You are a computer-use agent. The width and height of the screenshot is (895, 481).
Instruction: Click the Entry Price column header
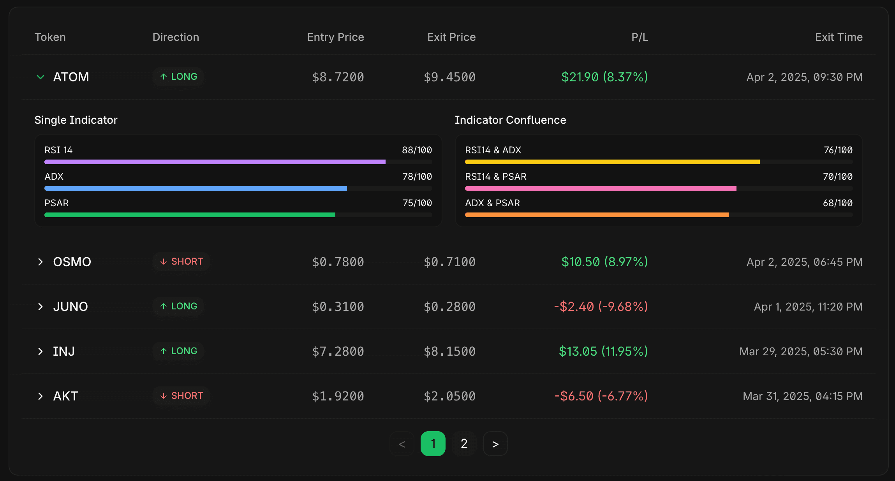(336, 37)
